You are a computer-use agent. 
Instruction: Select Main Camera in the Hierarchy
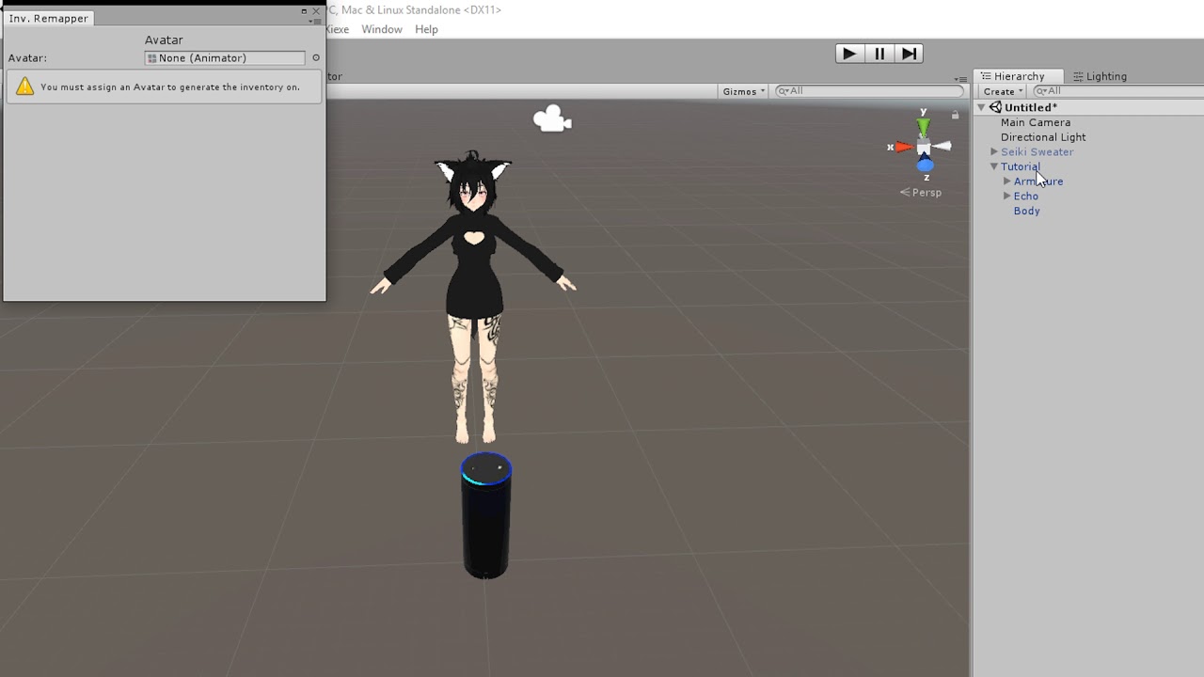tap(1035, 122)
